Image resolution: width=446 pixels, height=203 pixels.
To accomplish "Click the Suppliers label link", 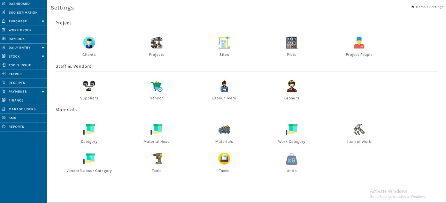I will [x=89, y=98].
